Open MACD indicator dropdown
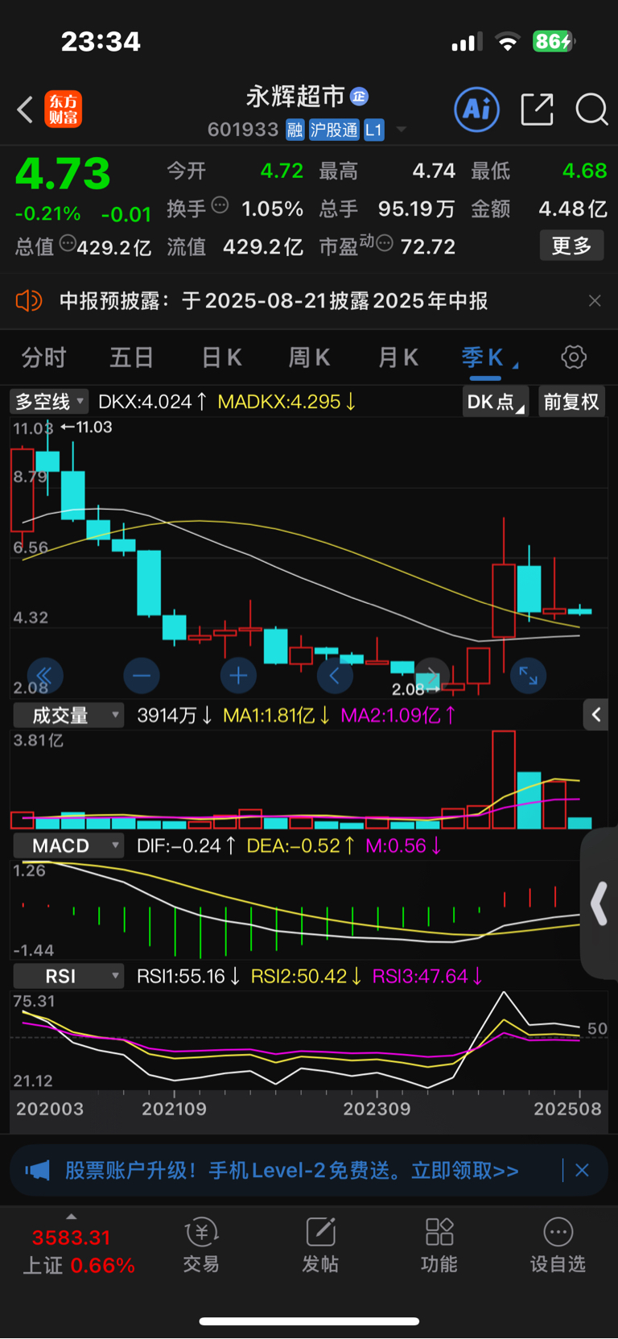The image size is (618, 1339). click(68, 845)
